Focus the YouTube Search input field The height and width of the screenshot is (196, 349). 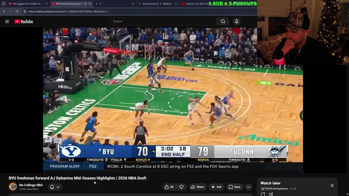tap(164, 22)
